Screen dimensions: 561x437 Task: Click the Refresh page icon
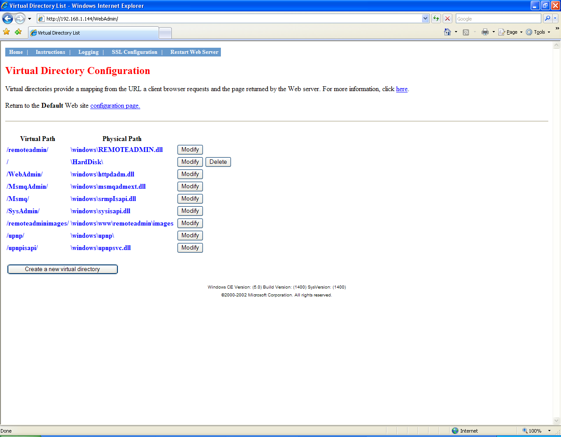(x=436, y=18)
